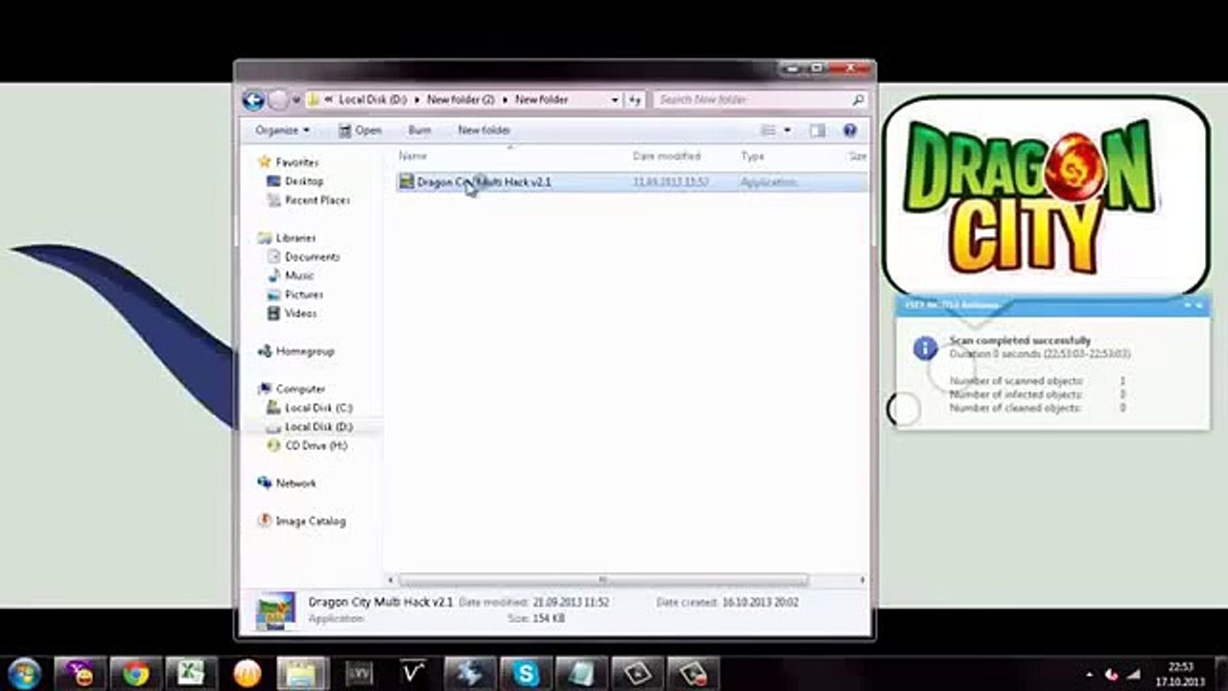The width and height of the screenshot is (1228, 691).
Task: Open Explorer help question mark icon
Action: pyautogui.click(x=850, y=131)
